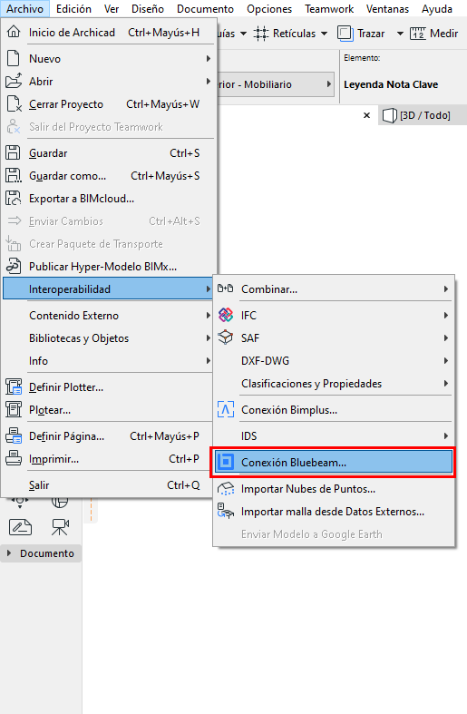Click the Trazar icon in toolbar
467x714 pixels.
[345, 34]
